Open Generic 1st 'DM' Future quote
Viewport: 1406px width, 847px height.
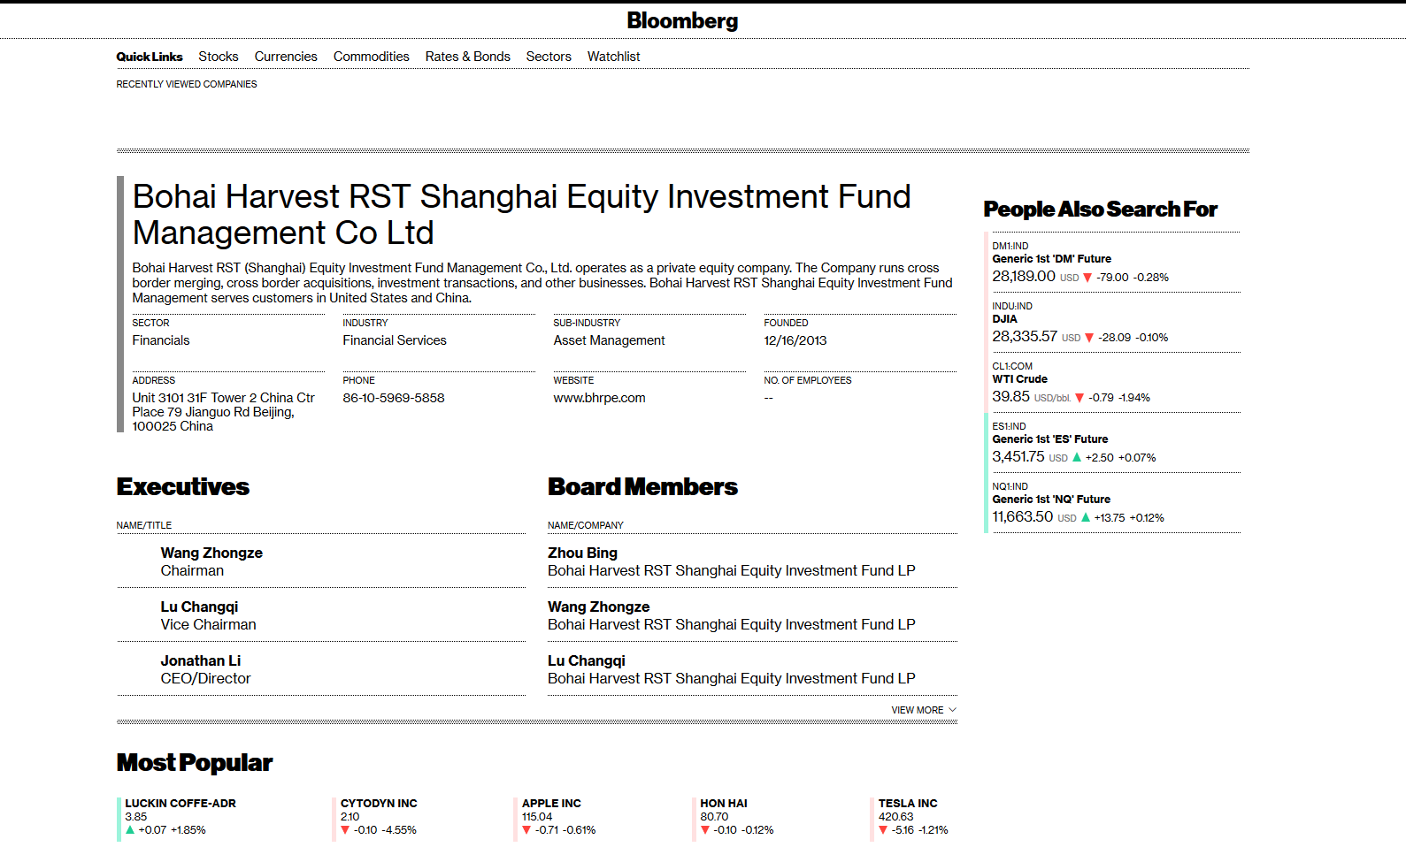coord(1052,259)
